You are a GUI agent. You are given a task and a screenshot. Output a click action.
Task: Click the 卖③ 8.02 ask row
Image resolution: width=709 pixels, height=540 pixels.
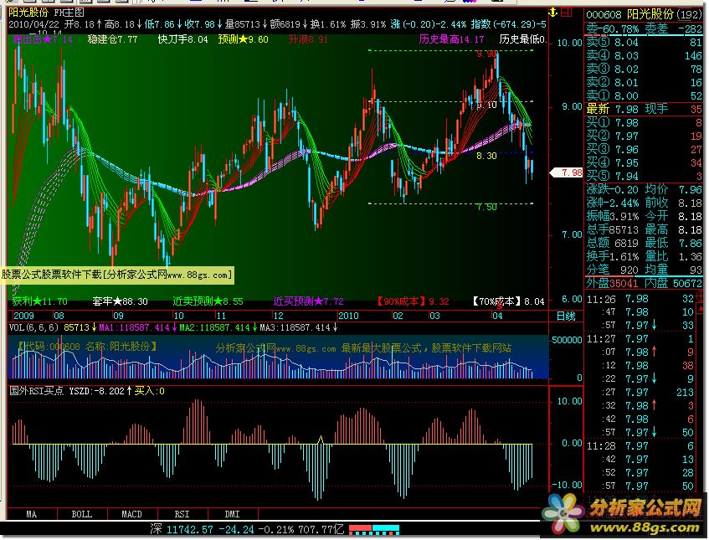click(x=644, y=69)
